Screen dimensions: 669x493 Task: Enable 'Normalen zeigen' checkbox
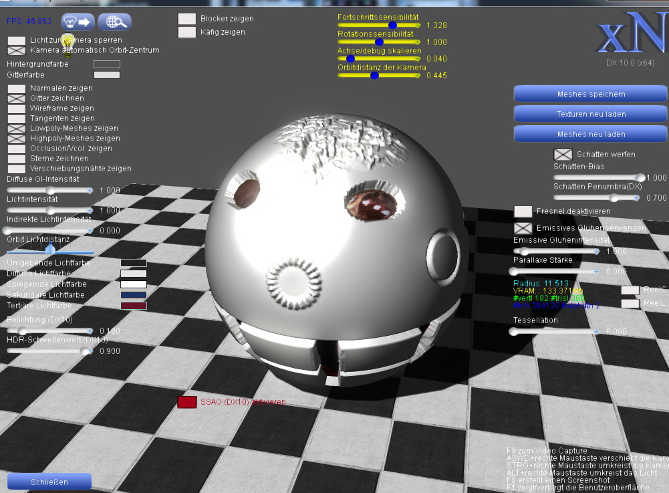(17, 88)
